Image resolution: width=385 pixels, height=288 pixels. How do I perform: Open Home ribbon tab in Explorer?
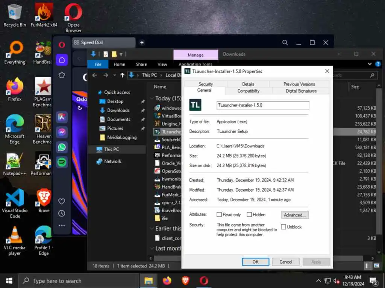(119, 64)
